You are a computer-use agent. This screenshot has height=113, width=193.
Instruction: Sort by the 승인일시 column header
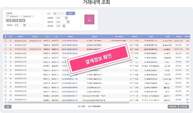pos(20,37)
